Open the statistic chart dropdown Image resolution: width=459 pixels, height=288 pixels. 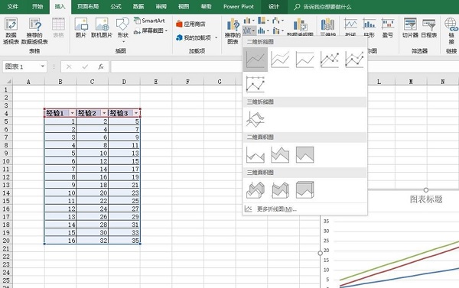tap(263, 31)
